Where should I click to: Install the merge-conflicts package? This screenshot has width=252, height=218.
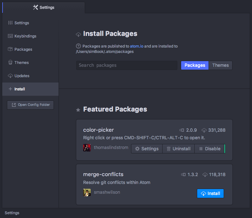coord(210,193)
